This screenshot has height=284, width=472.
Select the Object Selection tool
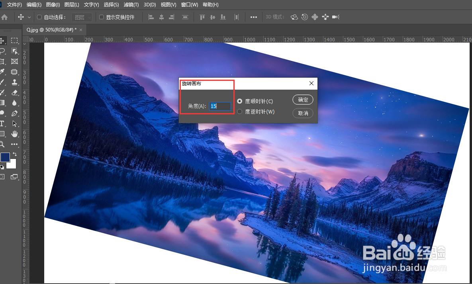14,51
